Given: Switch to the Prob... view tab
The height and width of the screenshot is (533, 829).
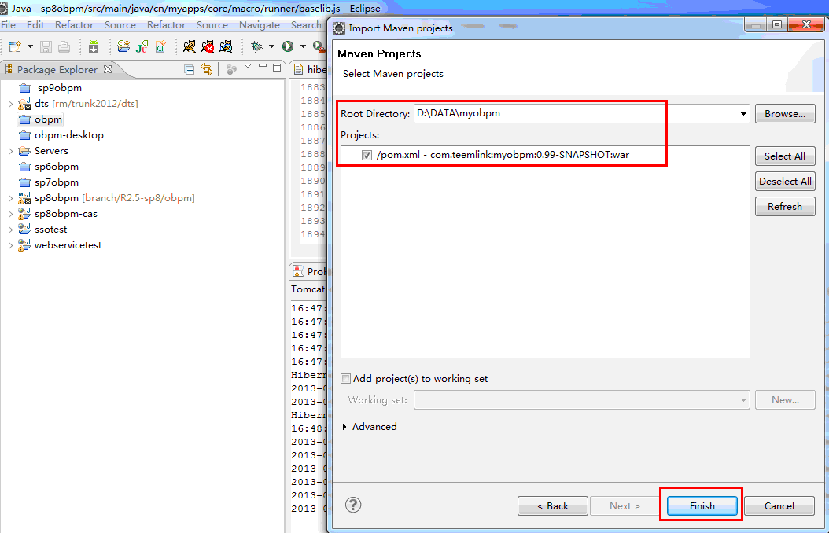Looking at the screenshot, I should (x=311, y=271).
